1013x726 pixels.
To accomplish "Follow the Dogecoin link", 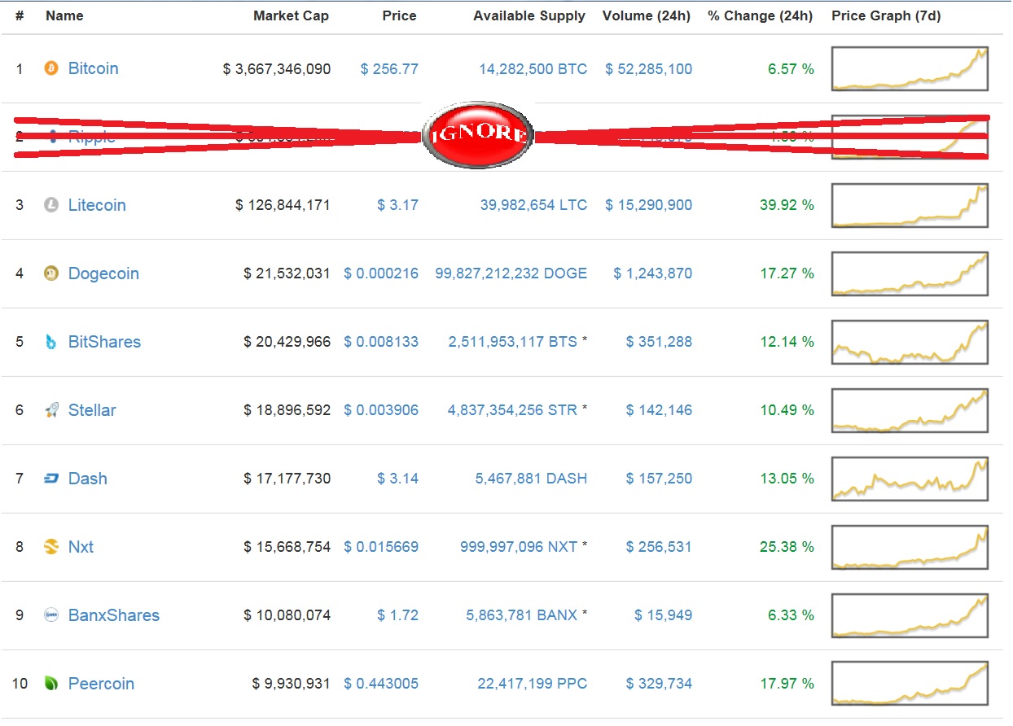I will pos(102,273).
